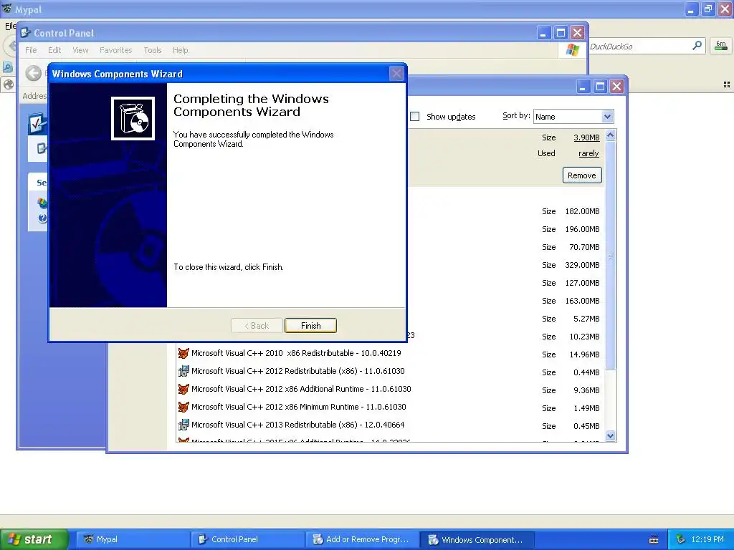Switch to Add or Remove Programs taskbar button
This screenshot has height=550, width=734.
pyautogui.click(x=362, y=539)
